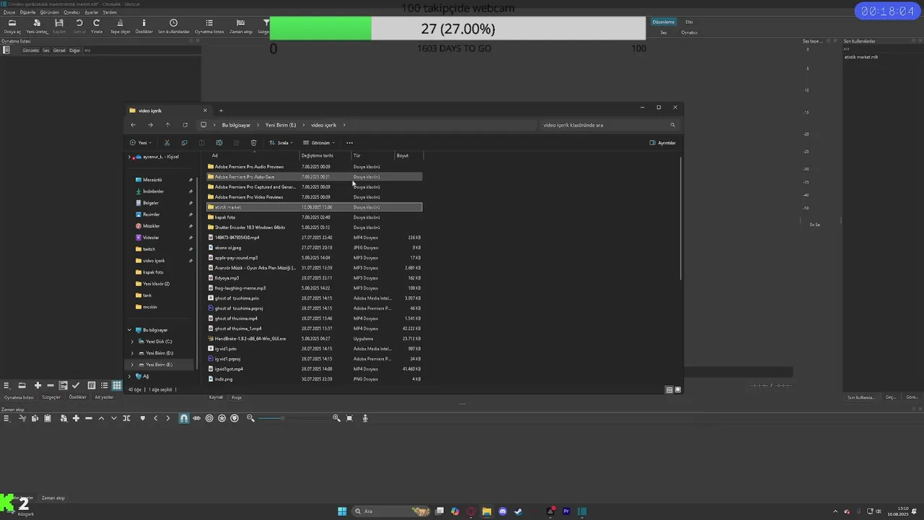The width and height of the screenshot is (924, 520).
Task: Click the timeline copy icon
Action: click(x=35, y=418)
